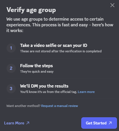119x131 pixels.
Task: Click the step 3 number circle
Action: pos(11,89)
